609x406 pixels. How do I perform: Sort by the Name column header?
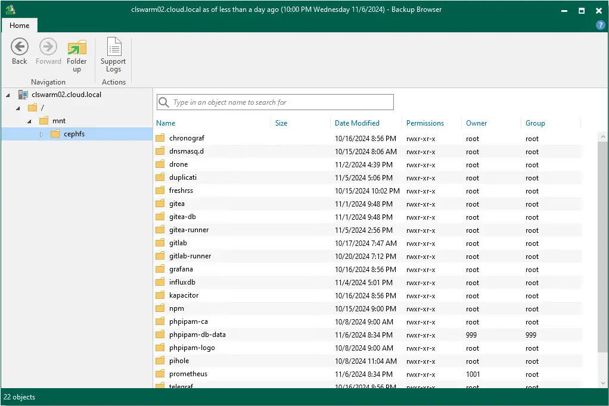click(x=166, y=123)
